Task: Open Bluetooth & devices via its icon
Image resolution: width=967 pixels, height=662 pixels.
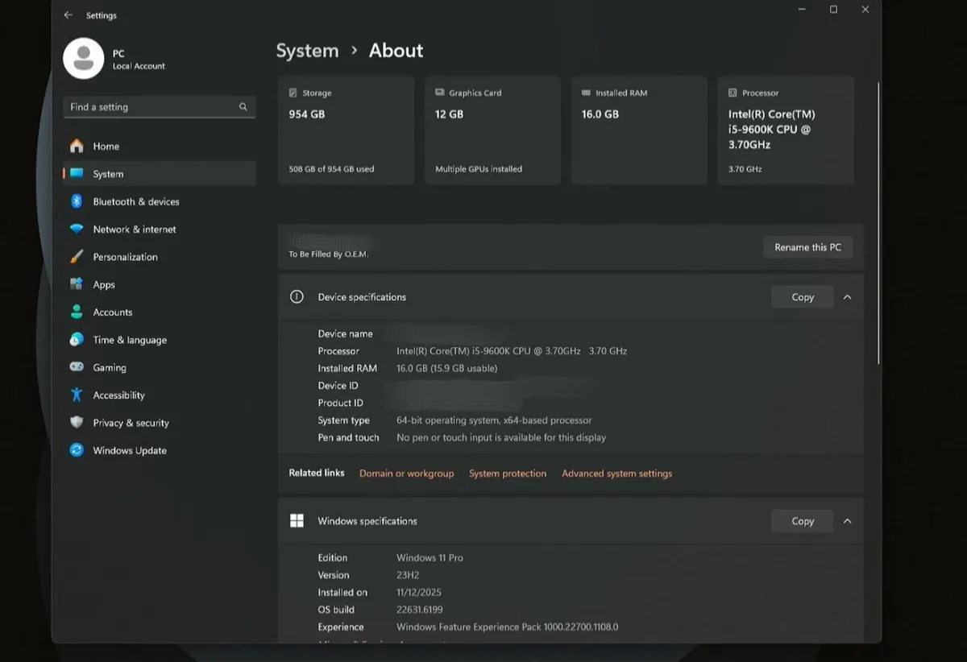Action: (77, 201)
